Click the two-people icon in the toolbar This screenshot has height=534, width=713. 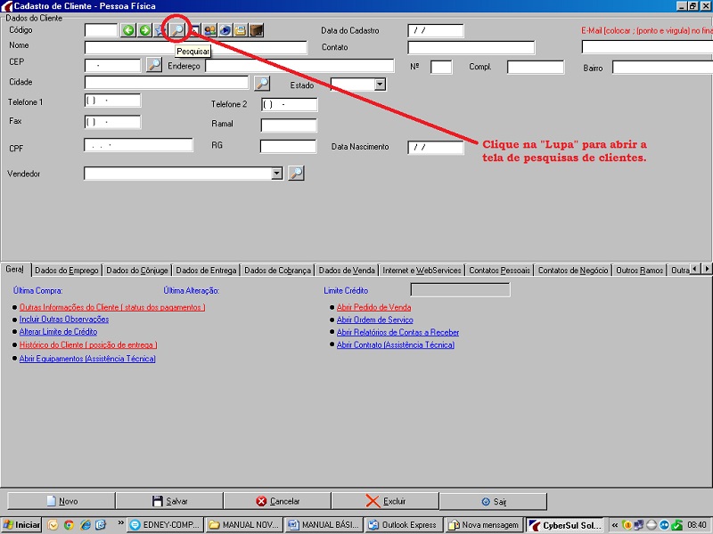(209, 30)
